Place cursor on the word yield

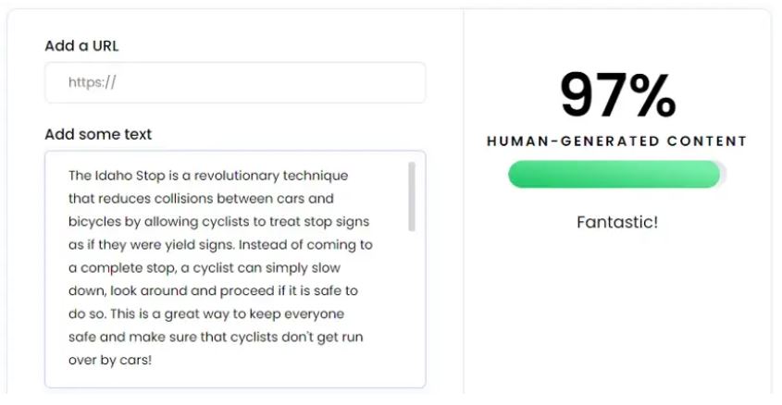181,245
